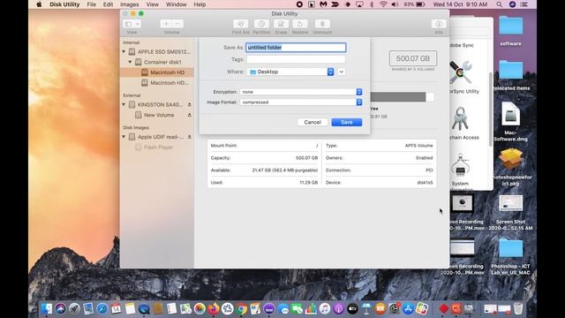Click the Erase toolbar icon

(281, 24)
